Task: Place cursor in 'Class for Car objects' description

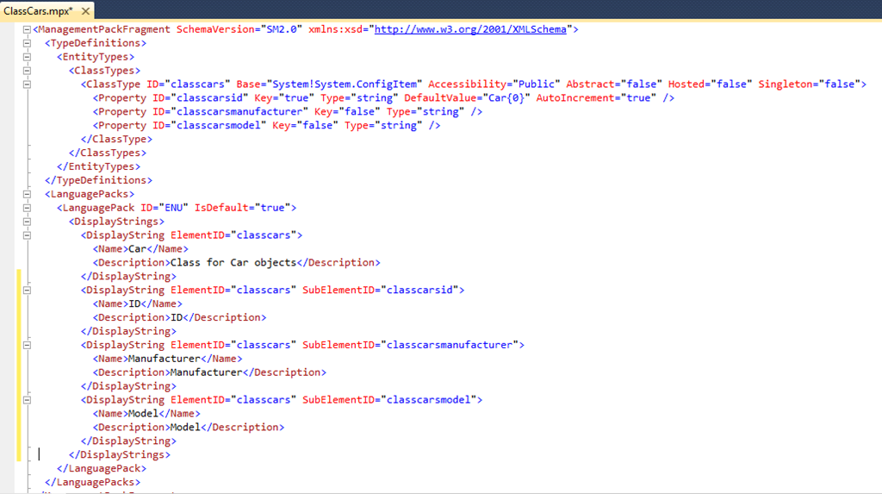Action: click(x=233, y=263)
